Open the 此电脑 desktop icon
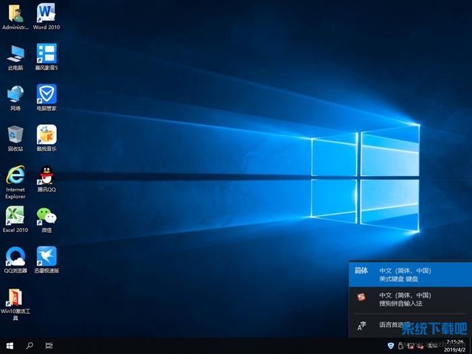Screen dimensions: 472x354 pos(15,54)
